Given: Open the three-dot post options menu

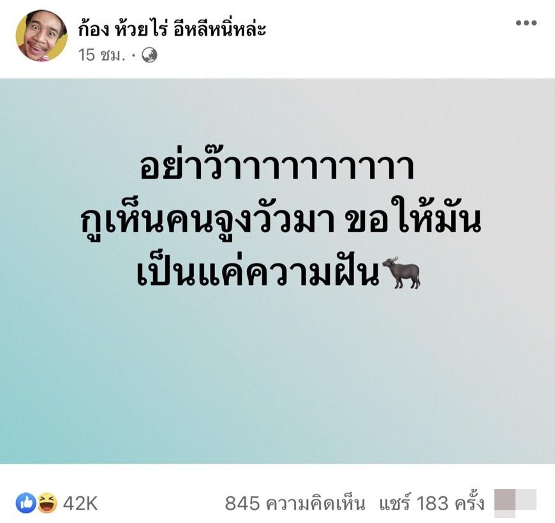Looking at the screenshot, I should [x=526, y=23].
